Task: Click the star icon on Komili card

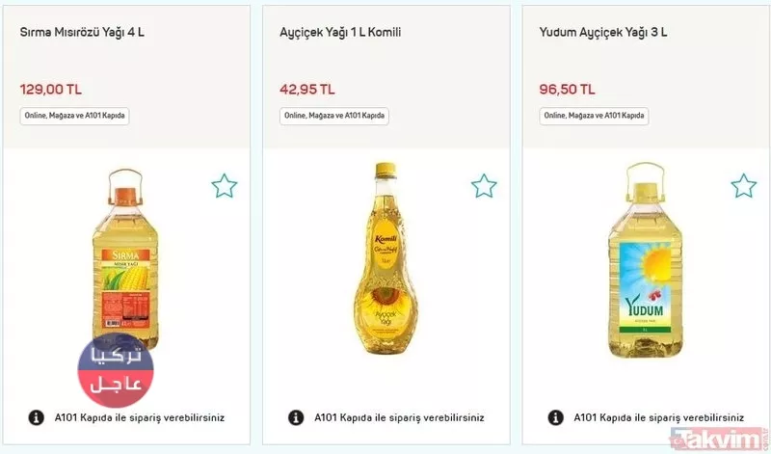Action: click(484, 186)
